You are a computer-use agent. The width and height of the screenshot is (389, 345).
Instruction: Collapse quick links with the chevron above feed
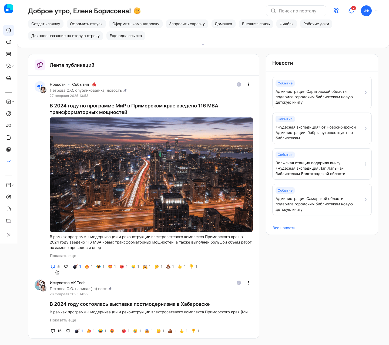click(x=203, y=44)
